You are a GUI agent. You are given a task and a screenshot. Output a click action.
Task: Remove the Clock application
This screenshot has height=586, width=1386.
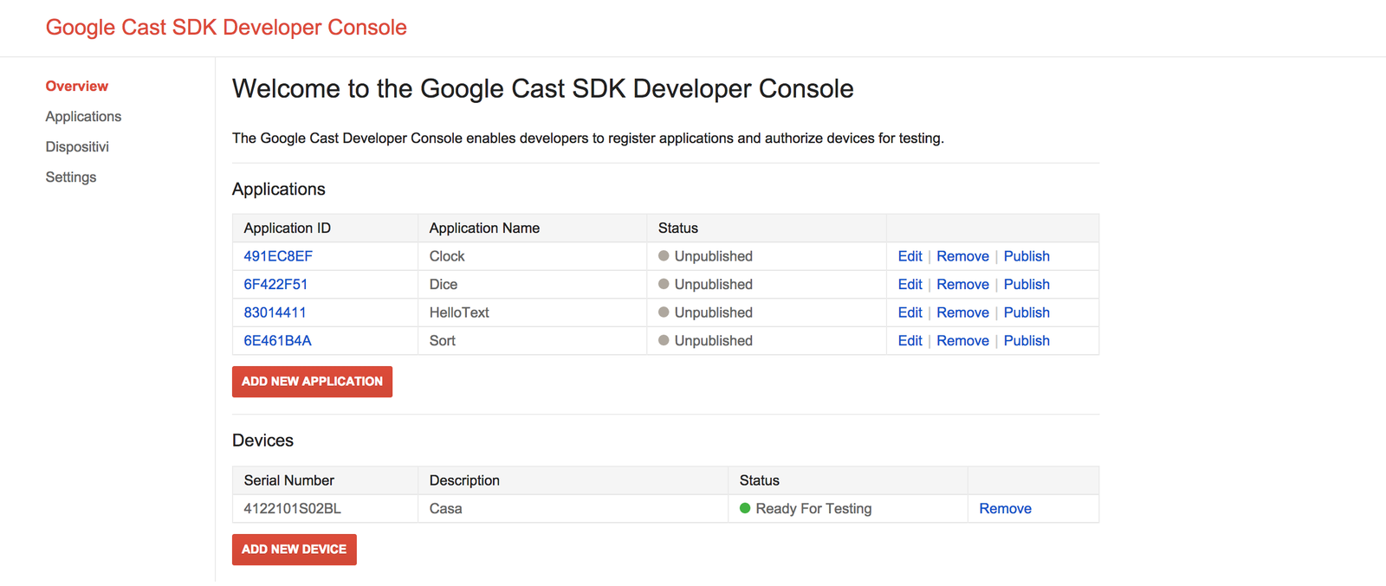[x=962, y=256]
